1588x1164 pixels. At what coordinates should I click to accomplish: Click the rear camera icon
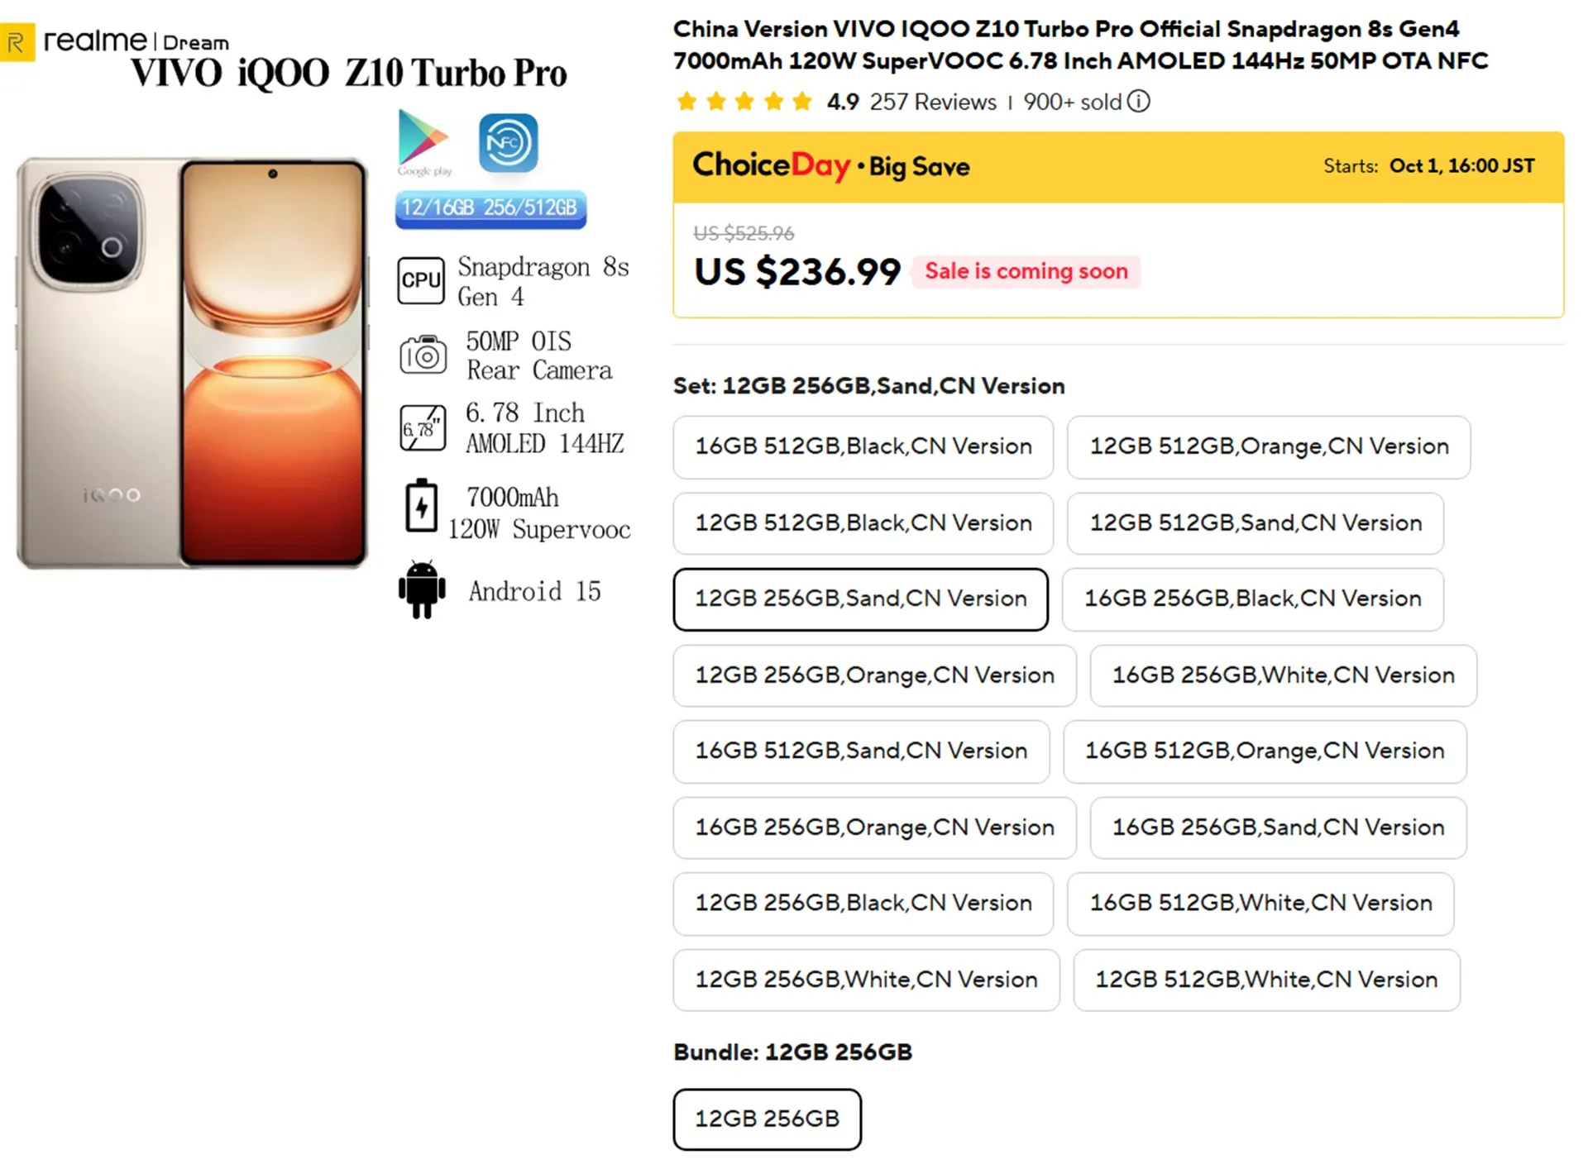coord(423,355)
